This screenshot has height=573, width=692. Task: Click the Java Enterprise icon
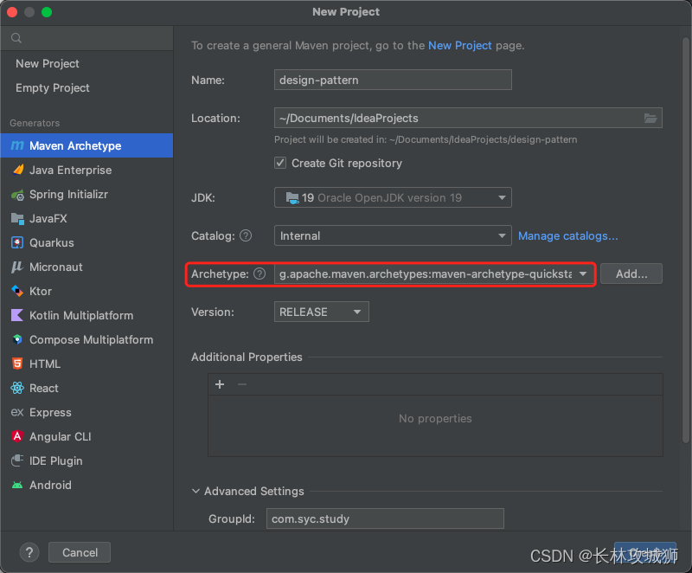point(17,170)
